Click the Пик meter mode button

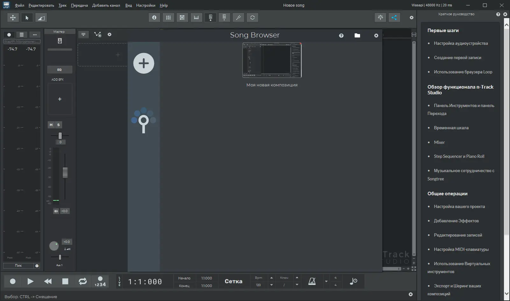(x=18, y=266)
